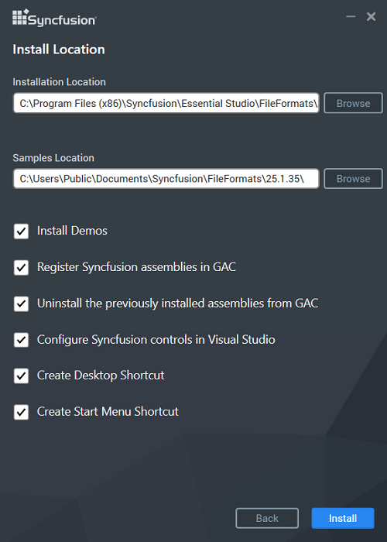Screen dimensions: 387x542
Task: Click the Install button
Action: (x=343, y=518)
